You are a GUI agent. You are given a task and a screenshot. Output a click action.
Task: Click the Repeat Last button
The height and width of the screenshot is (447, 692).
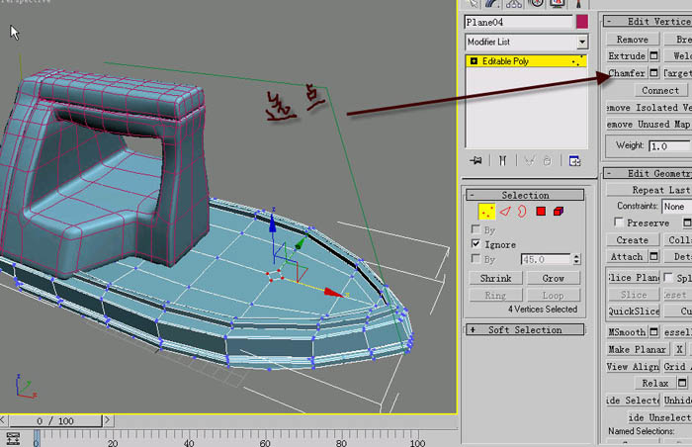pyautogui.click(x=649, y=190)
